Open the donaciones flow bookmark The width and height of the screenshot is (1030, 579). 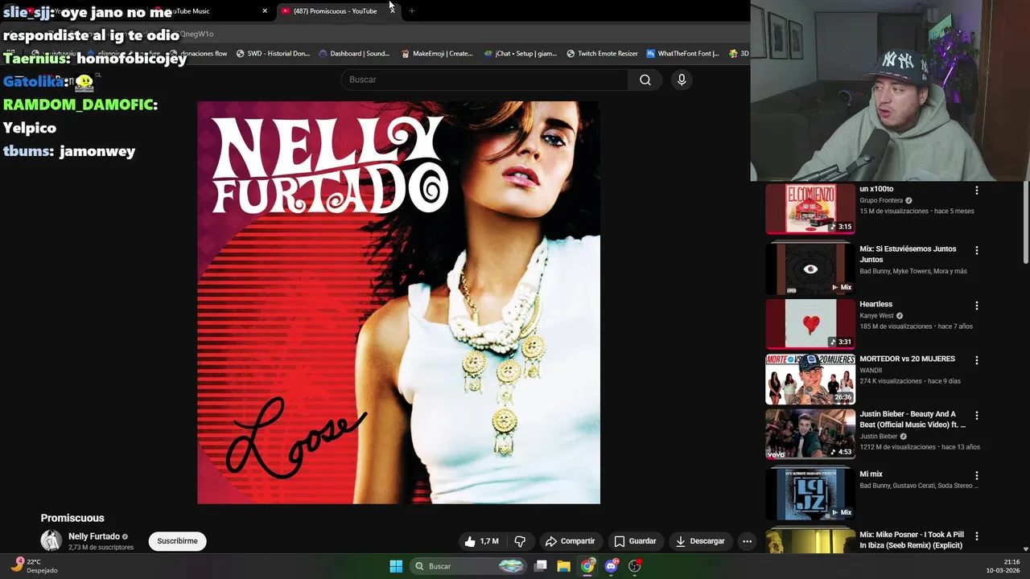197,53
